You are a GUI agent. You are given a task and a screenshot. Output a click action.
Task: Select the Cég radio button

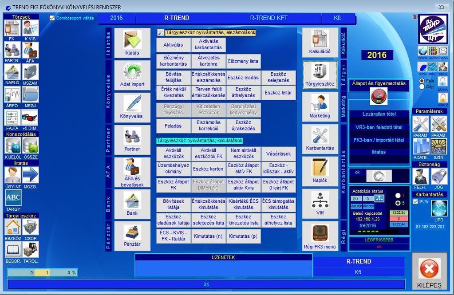coord(422,87)
